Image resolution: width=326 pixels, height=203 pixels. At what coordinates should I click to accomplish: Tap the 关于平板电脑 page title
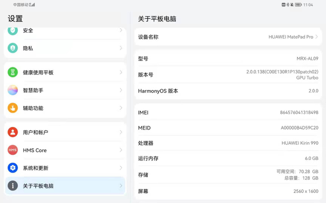(x=157, y=19)
